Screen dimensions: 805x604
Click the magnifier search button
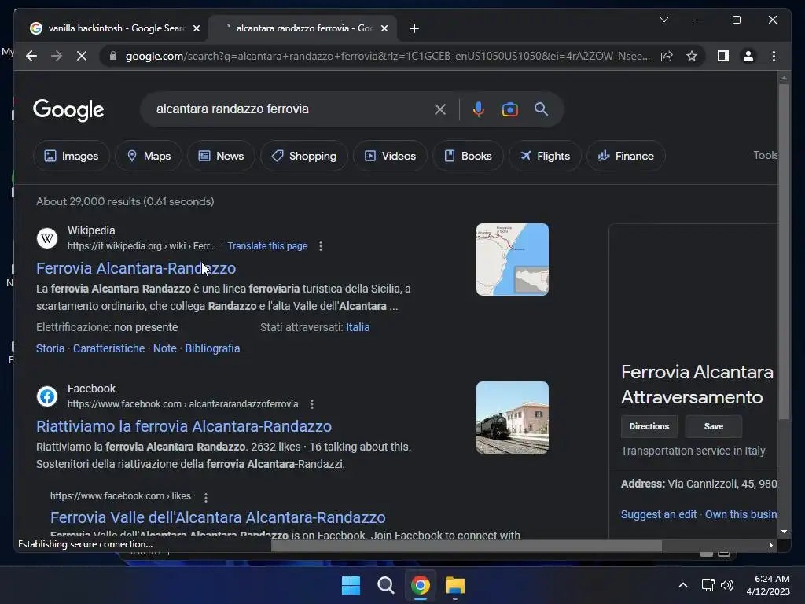tap(541, 109)
